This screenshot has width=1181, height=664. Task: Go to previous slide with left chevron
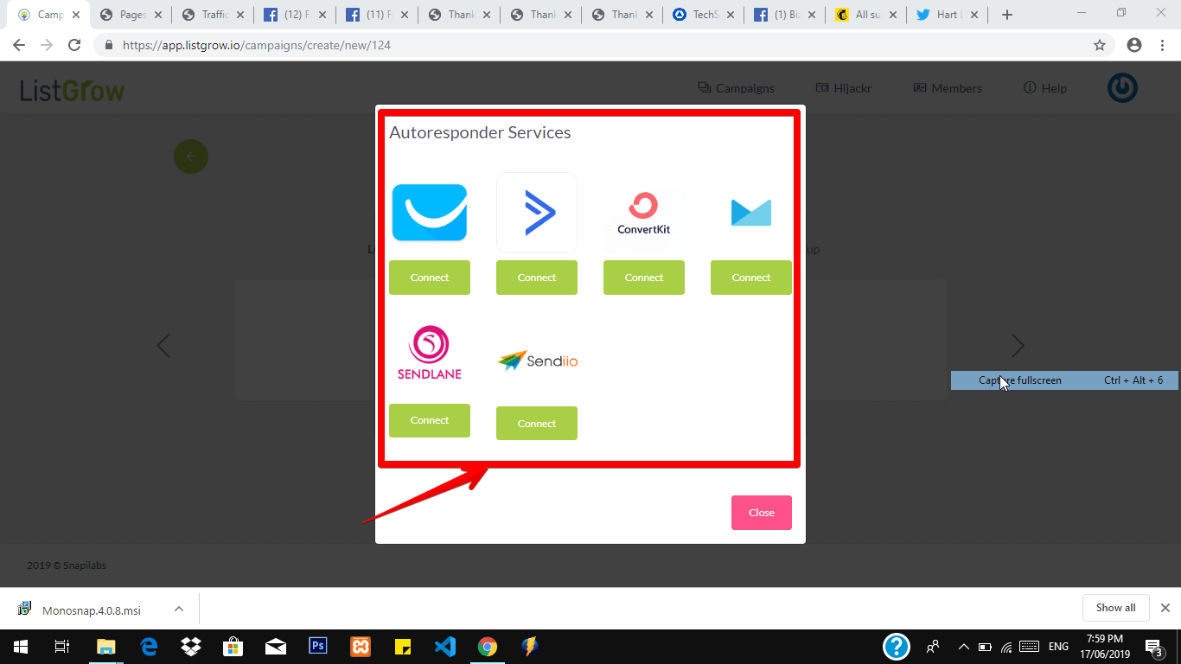163,346
